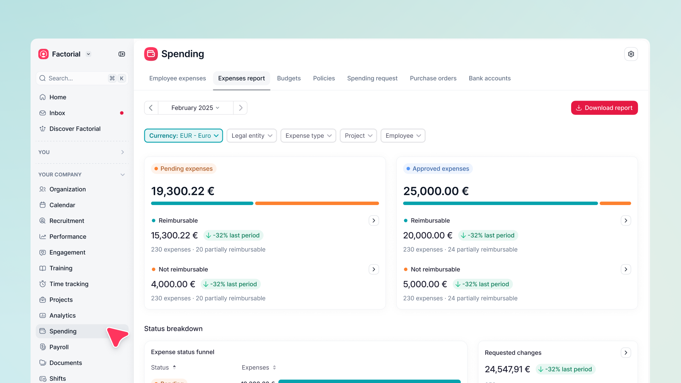
Task: Click the Recruitment icon in sidebar
Action: click(x=43, y=221)
